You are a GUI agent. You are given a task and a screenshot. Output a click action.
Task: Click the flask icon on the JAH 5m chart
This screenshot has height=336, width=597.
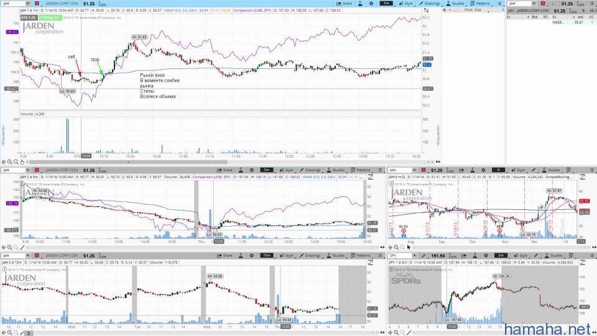point(241,170)
